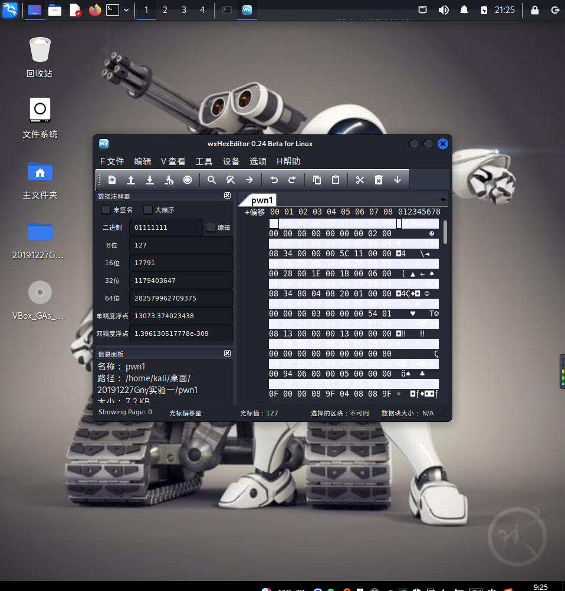Click the hex editor vertical scrollbar

(445, 232)
